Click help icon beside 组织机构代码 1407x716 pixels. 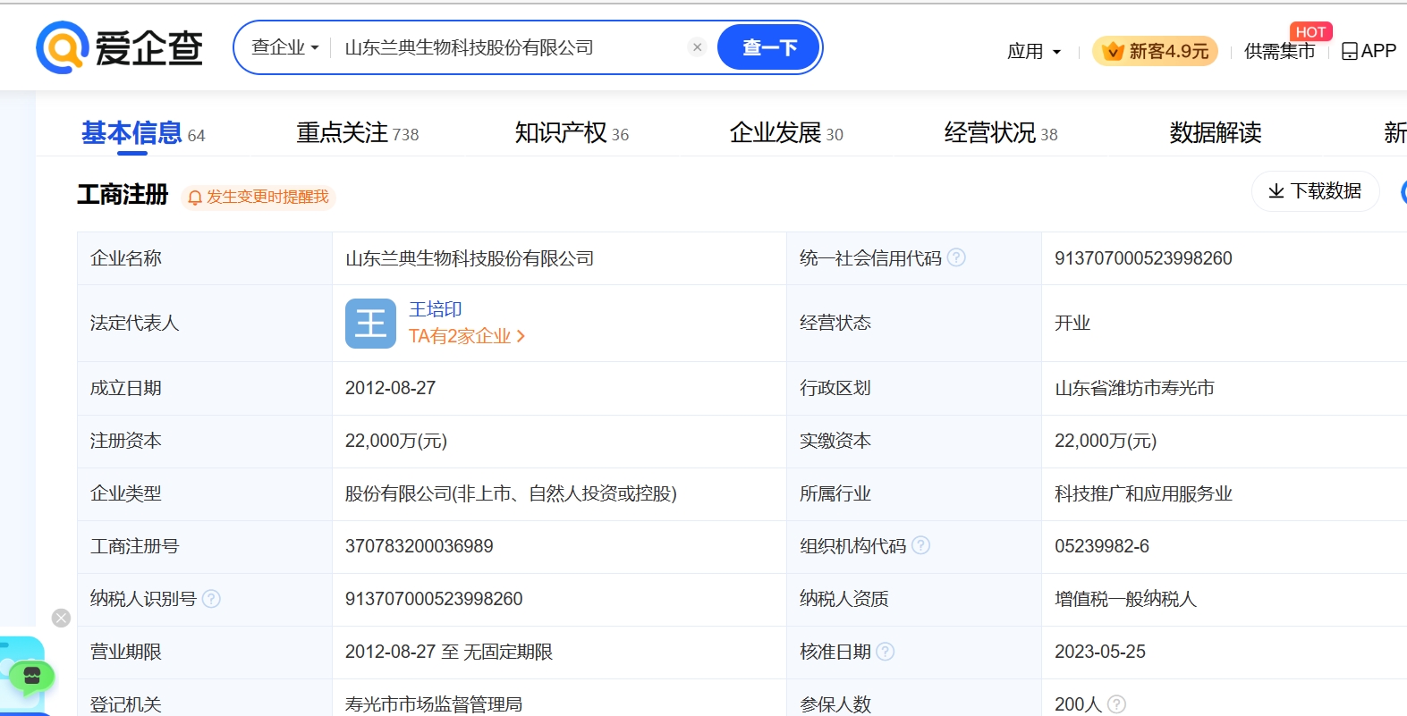(920, 545)
